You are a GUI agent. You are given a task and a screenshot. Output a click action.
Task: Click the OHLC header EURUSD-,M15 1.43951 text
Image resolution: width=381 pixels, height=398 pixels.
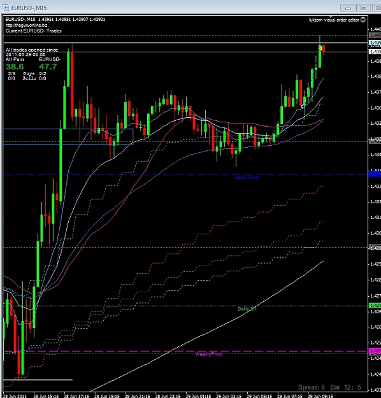pyautogui.click(x=55, y=19)
